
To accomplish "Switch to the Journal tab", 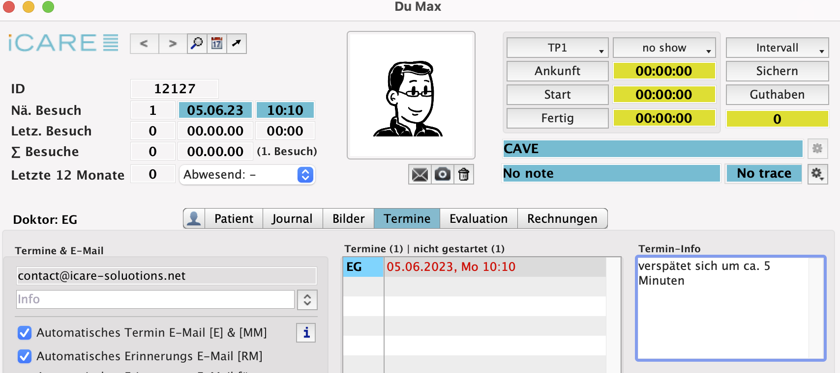I will (x=292, y=218).
